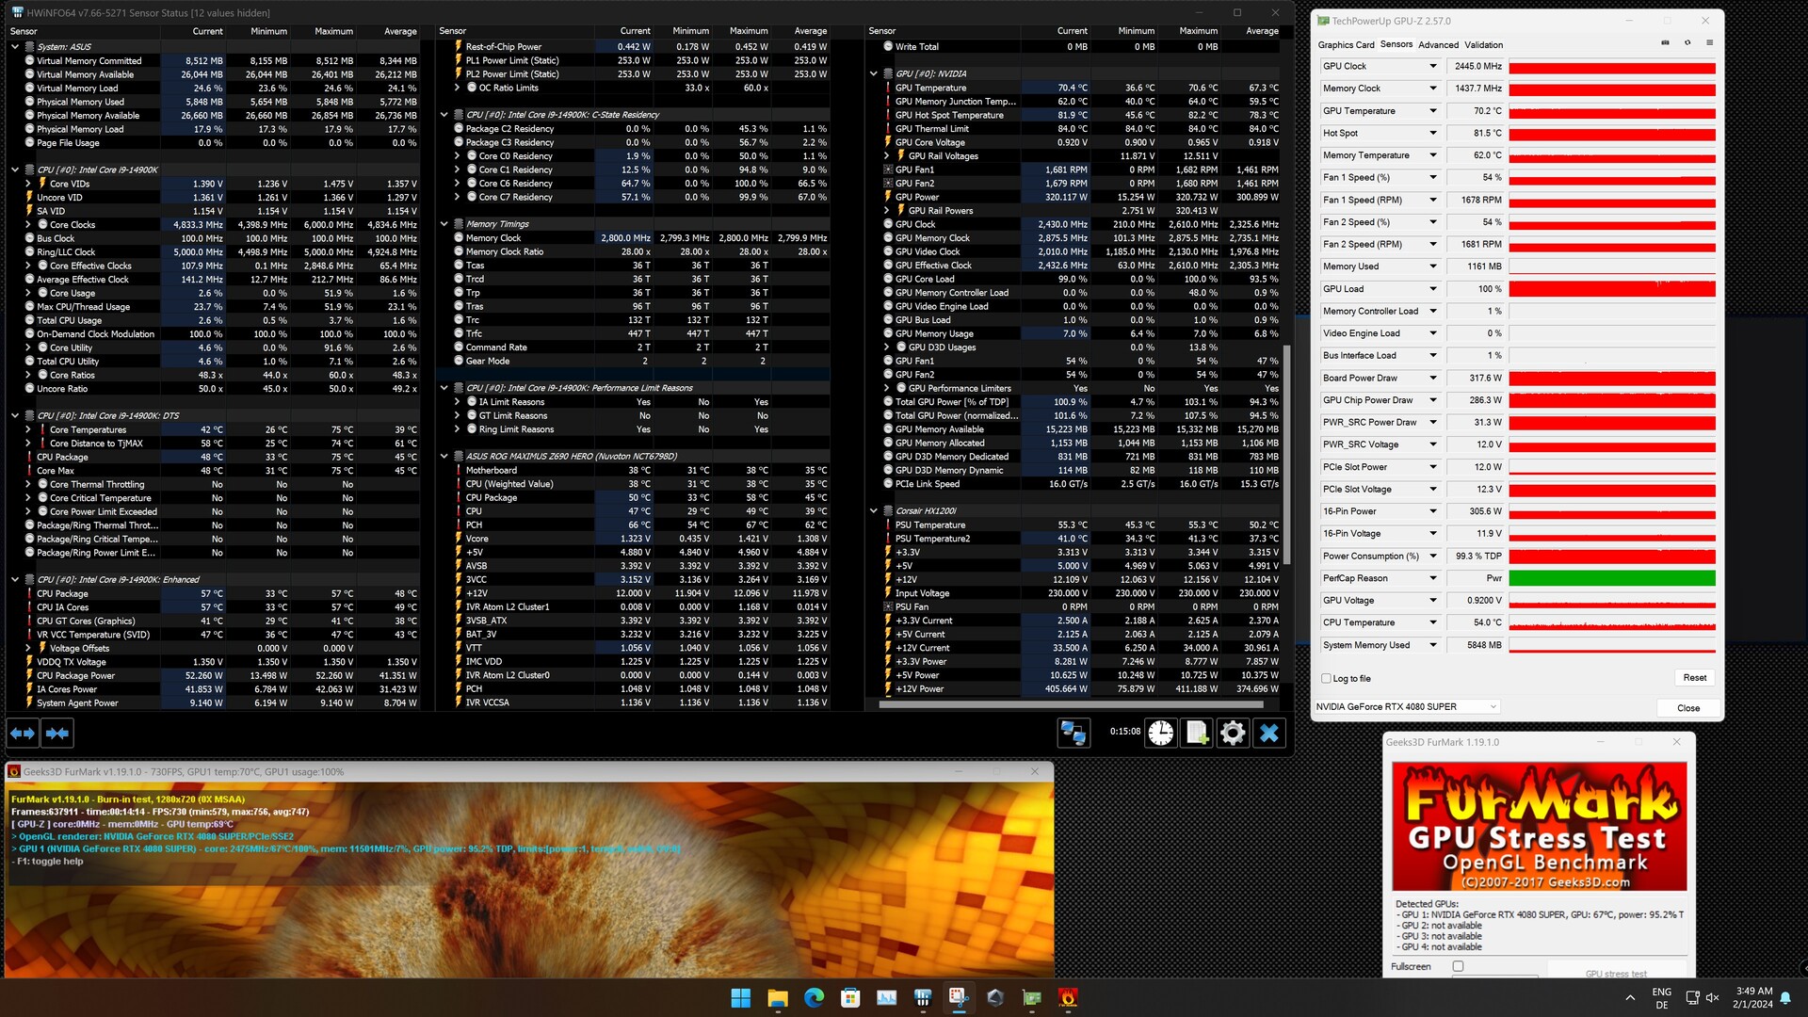
Task: Click the blue X close sensors icon
Action: tap(1268, 733)
